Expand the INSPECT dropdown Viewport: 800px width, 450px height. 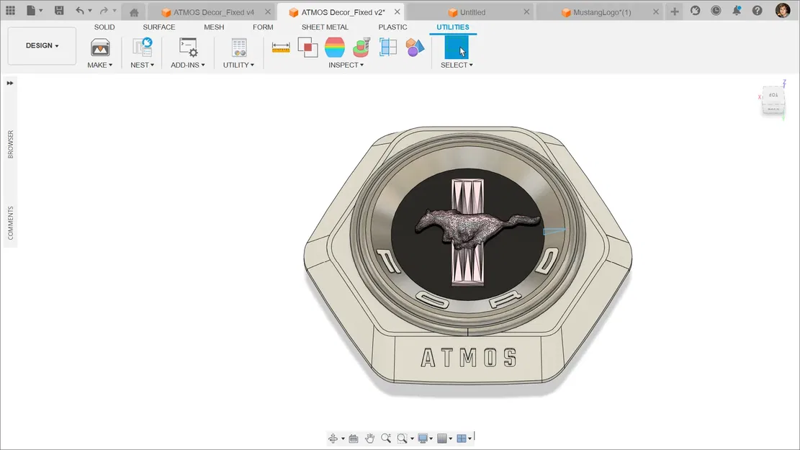pos(346,65)
